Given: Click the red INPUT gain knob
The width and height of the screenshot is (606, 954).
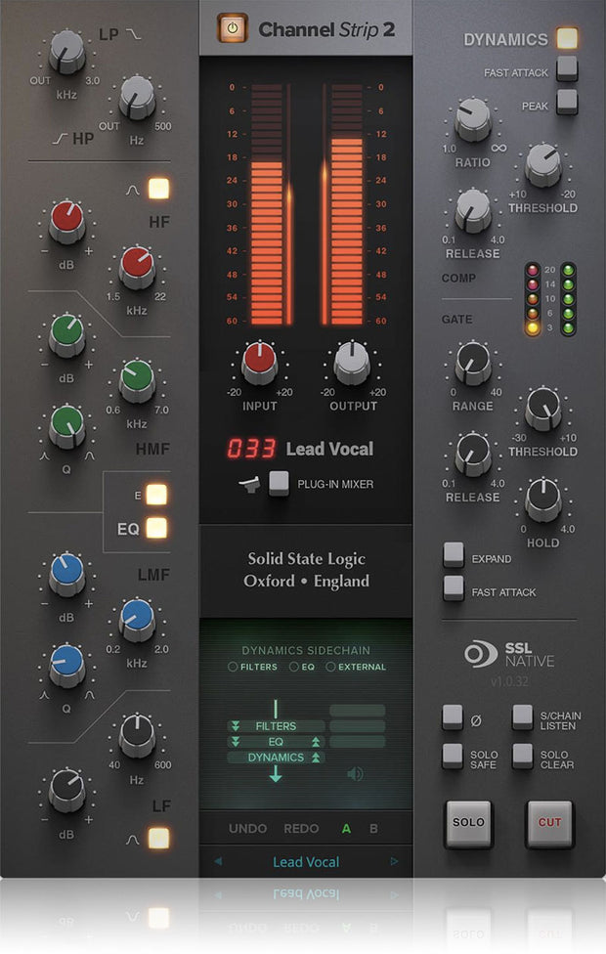Looking at the screenshot, I should [x=260, y=362].
